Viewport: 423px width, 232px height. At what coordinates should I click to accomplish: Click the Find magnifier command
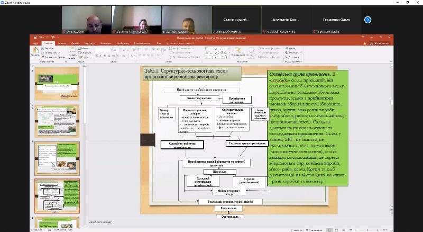290,48
